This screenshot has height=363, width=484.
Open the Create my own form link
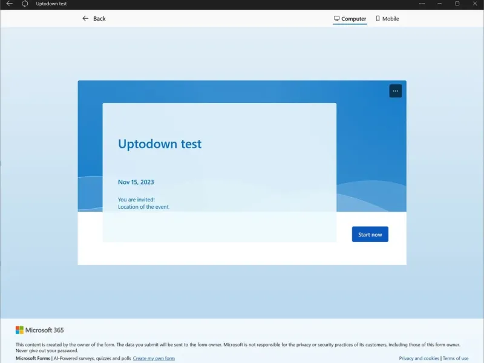pyautogui.click(x=154, y=358)
